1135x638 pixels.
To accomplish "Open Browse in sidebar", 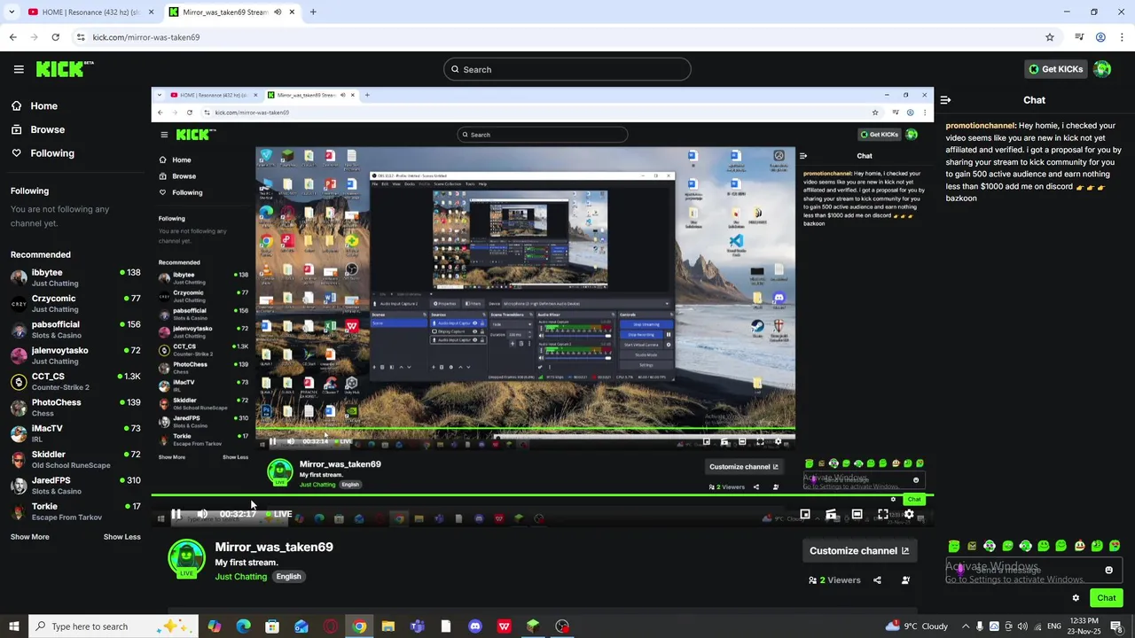I will 37,129.
